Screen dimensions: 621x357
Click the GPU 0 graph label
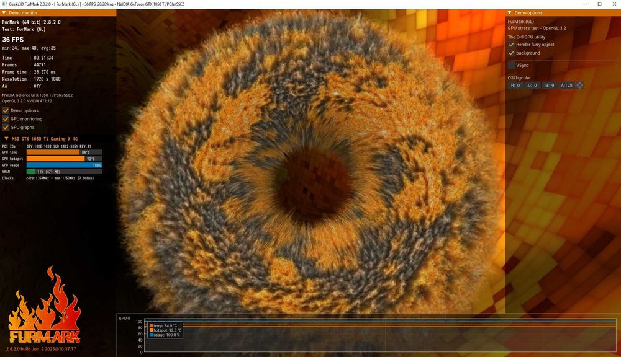124,318
